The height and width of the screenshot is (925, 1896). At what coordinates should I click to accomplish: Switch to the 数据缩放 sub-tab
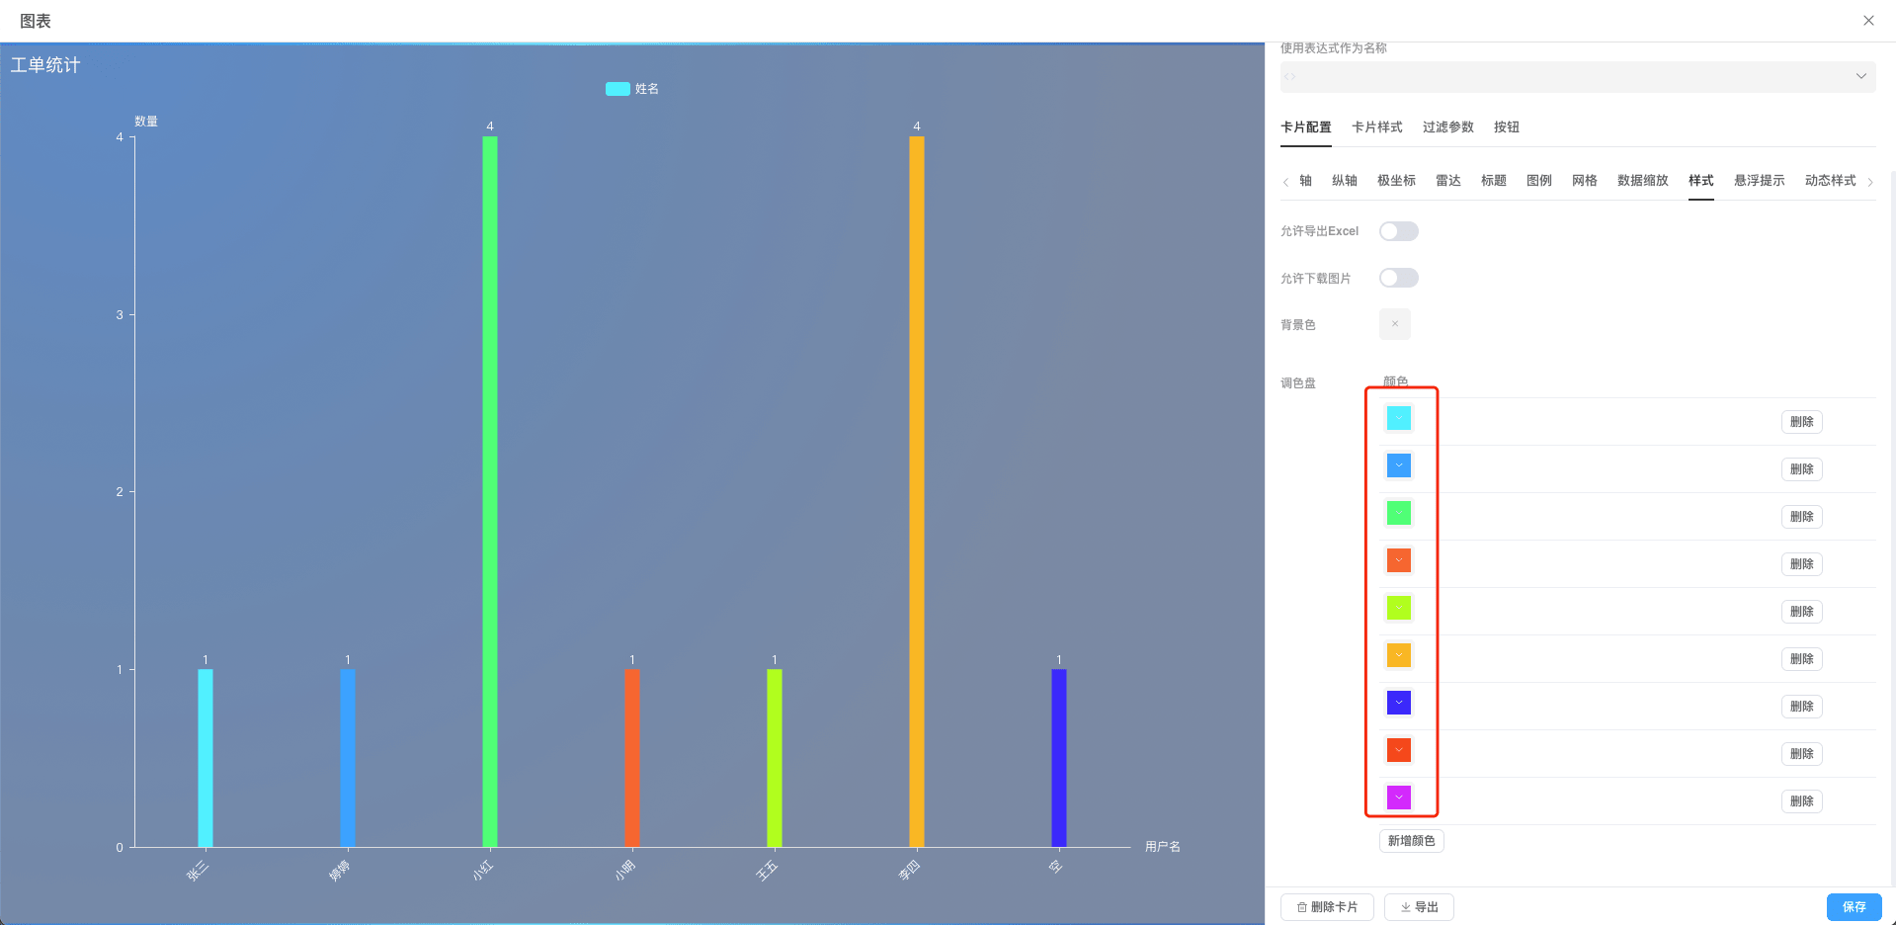(x=1642, y=181)
